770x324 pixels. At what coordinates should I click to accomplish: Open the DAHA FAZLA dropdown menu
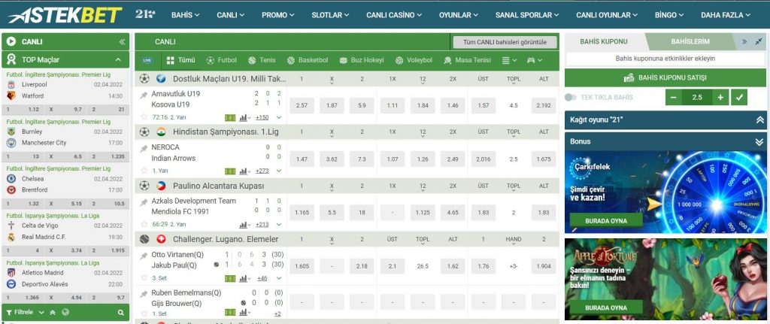pos(726,15)
